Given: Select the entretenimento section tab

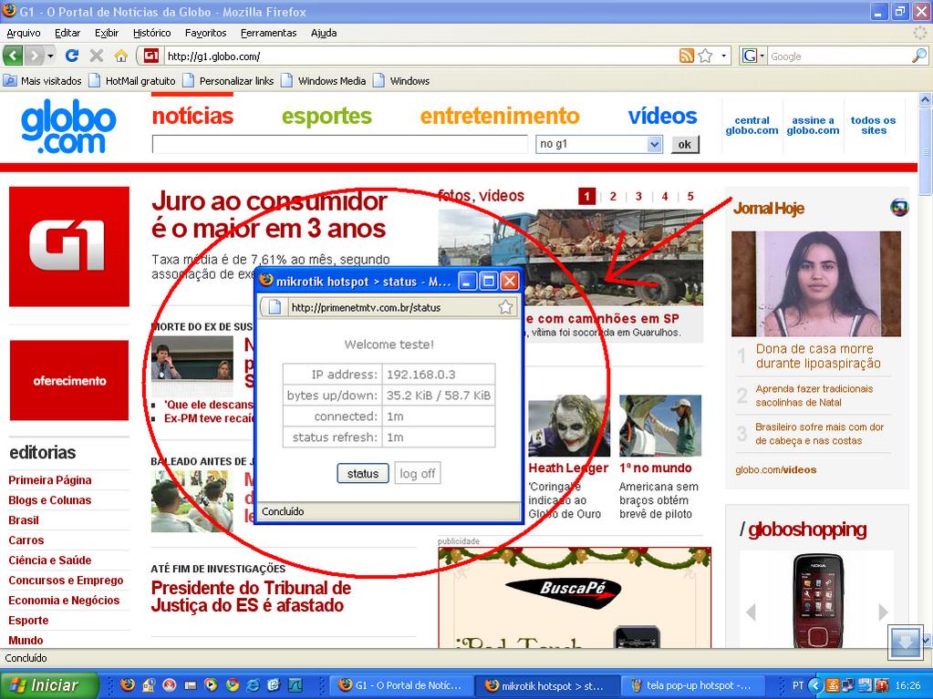Looking at the screenshot, I should (500, 116).
